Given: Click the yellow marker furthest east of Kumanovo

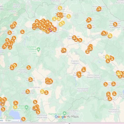Looking at the screenshot, I should coord(68,16).
